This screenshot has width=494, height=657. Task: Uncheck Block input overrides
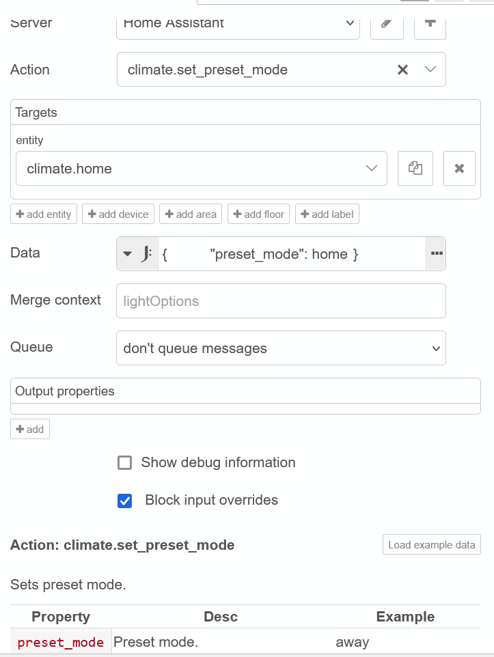click(125, 501)
